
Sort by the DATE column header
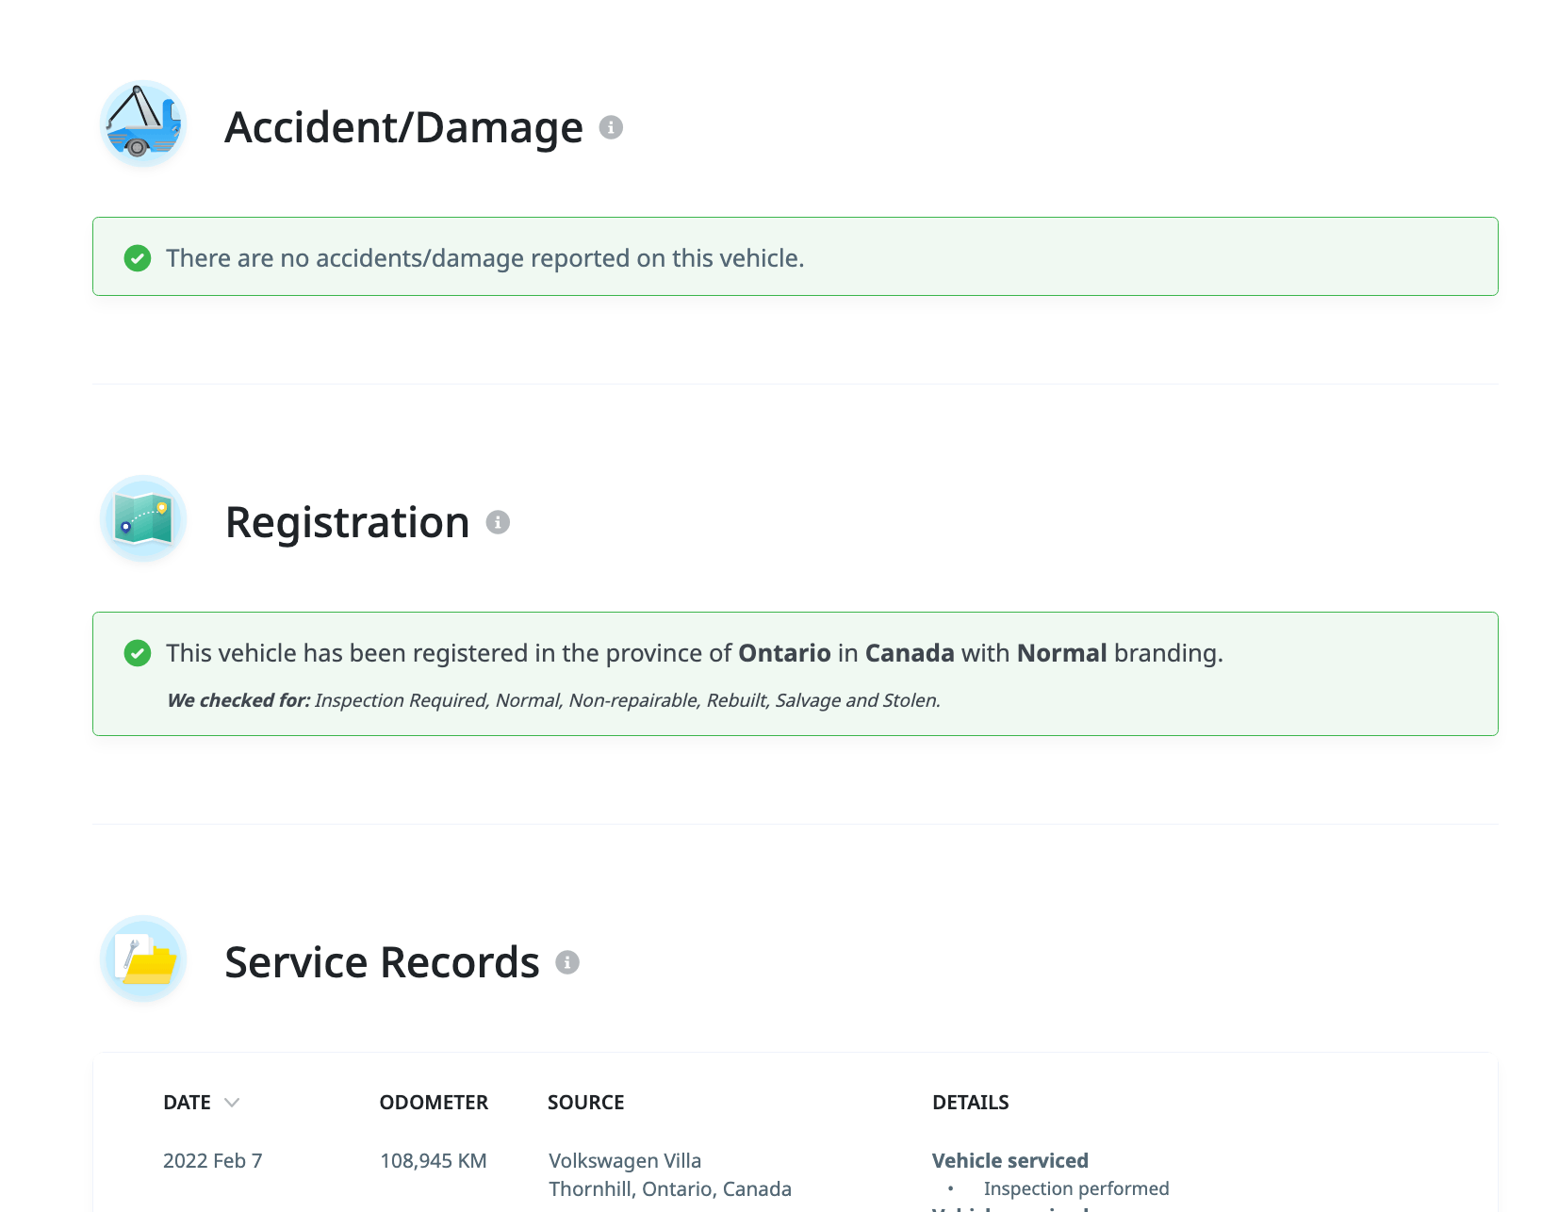187,1103
